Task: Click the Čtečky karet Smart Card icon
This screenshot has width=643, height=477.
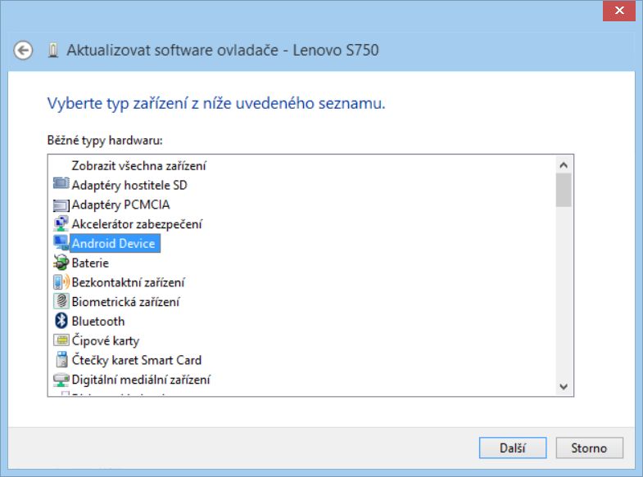Action: [61, 359]
